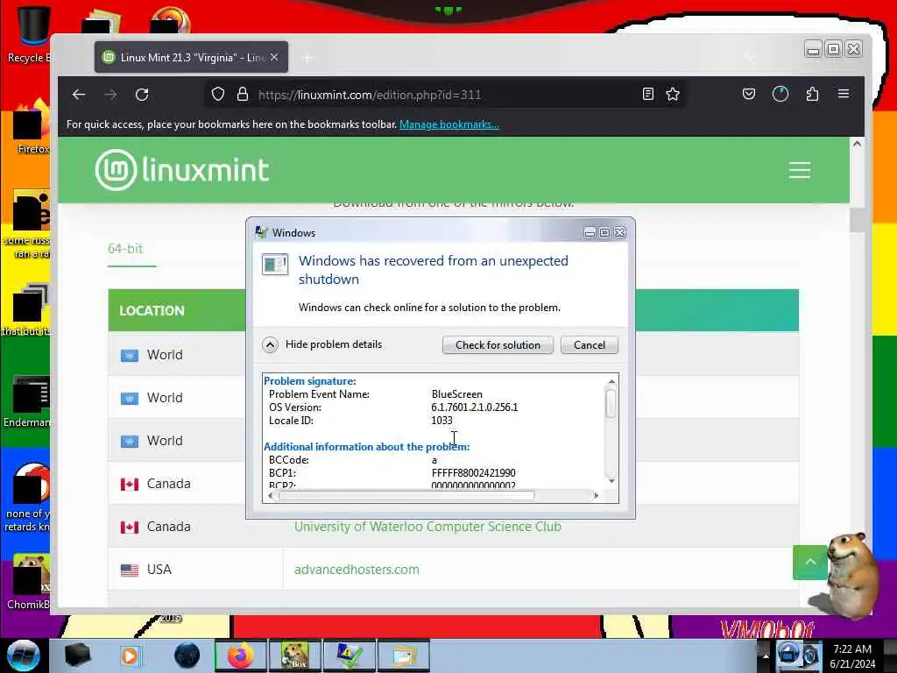
Task: Open Firefox desktop shortcut
Action: 30,127
